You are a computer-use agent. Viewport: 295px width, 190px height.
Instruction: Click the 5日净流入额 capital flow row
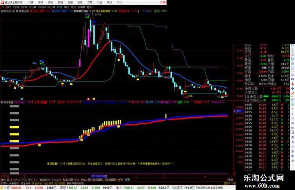coord(267,96)
